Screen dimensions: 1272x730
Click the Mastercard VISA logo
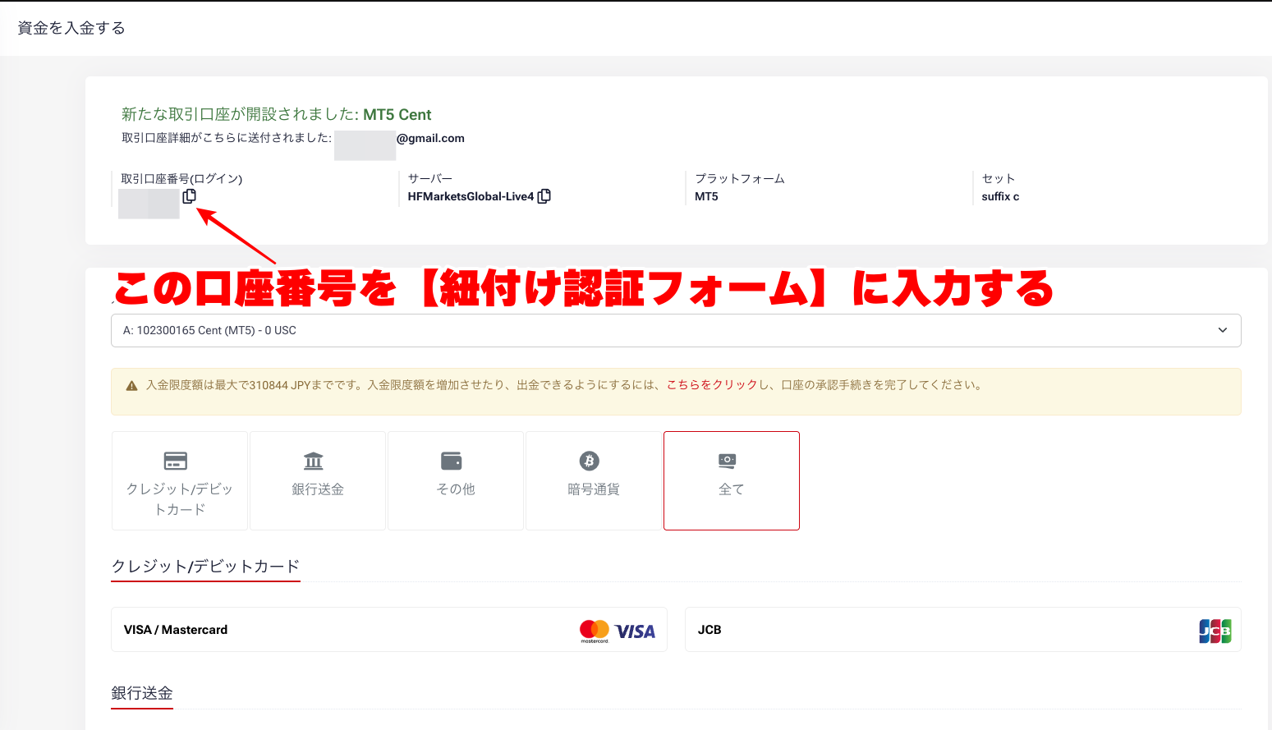click(x=617, y=631)
